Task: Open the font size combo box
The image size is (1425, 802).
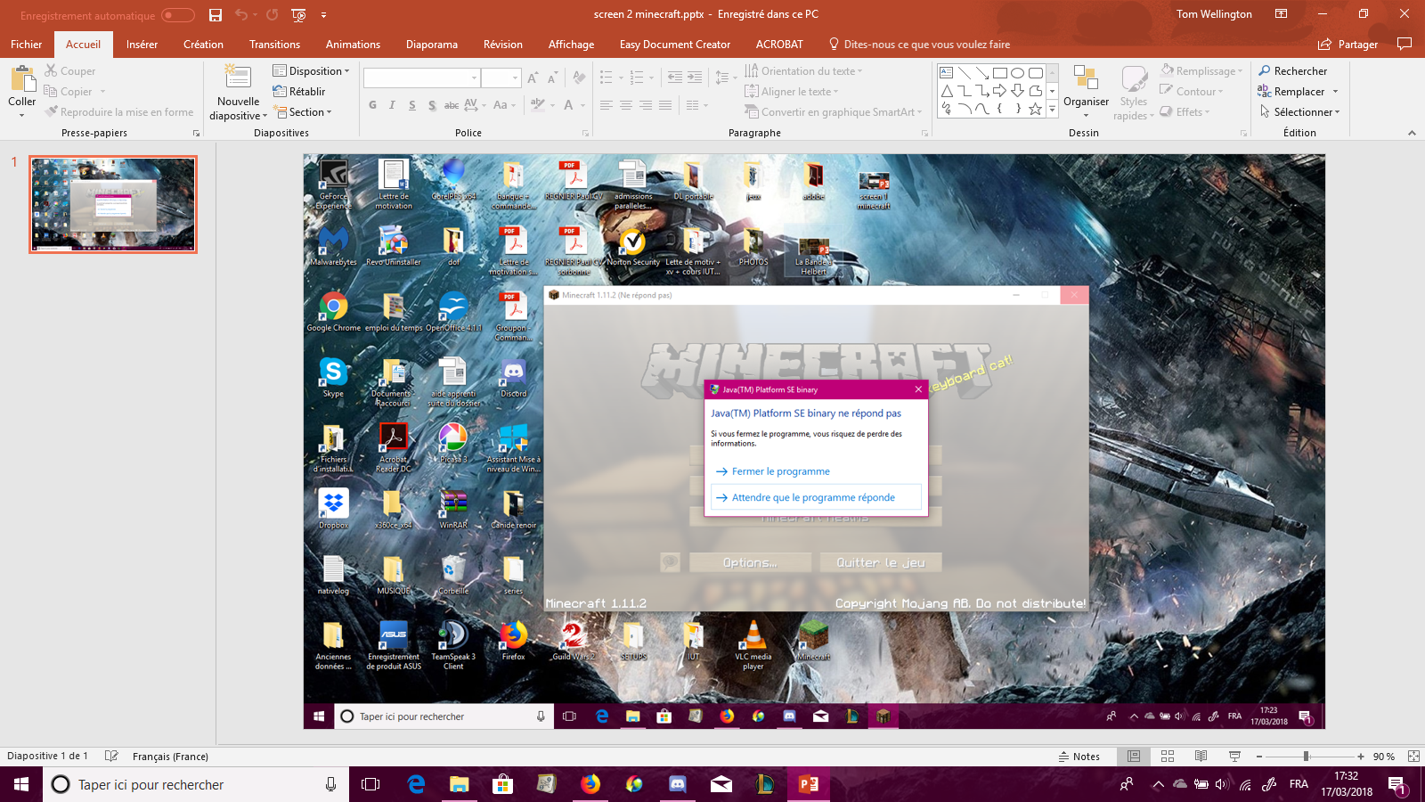Action: pyautogui.click(x=501, y=78)
